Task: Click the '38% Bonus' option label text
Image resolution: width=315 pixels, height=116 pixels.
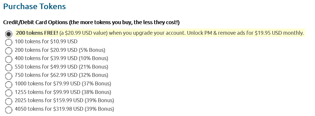Action: tap(96, 92)
